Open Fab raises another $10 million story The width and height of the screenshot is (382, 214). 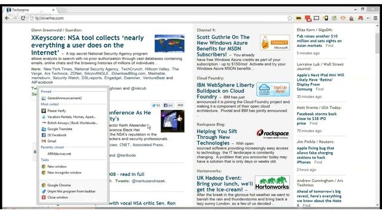click(x=319, y=41)
